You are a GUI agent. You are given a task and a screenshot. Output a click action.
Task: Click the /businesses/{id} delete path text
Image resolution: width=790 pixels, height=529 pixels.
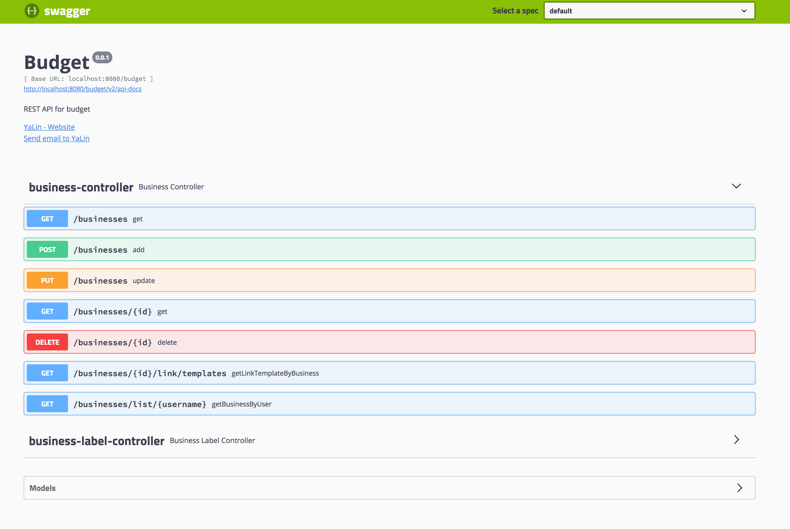(x=113, y=342)
